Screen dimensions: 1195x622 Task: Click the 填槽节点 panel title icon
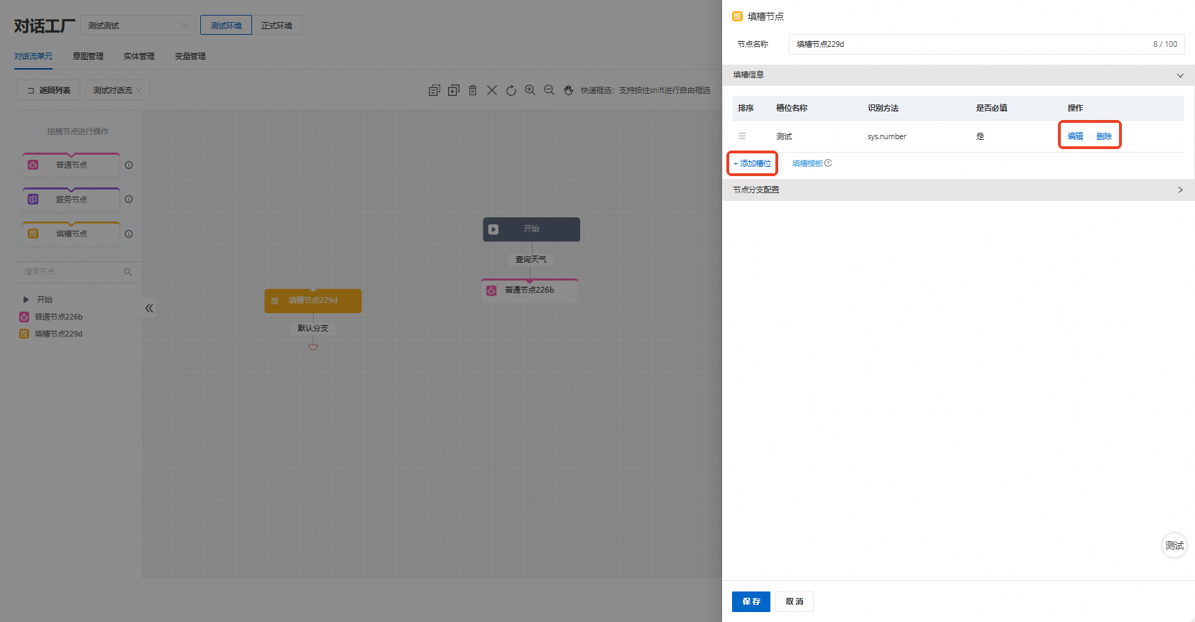[737, 16]
